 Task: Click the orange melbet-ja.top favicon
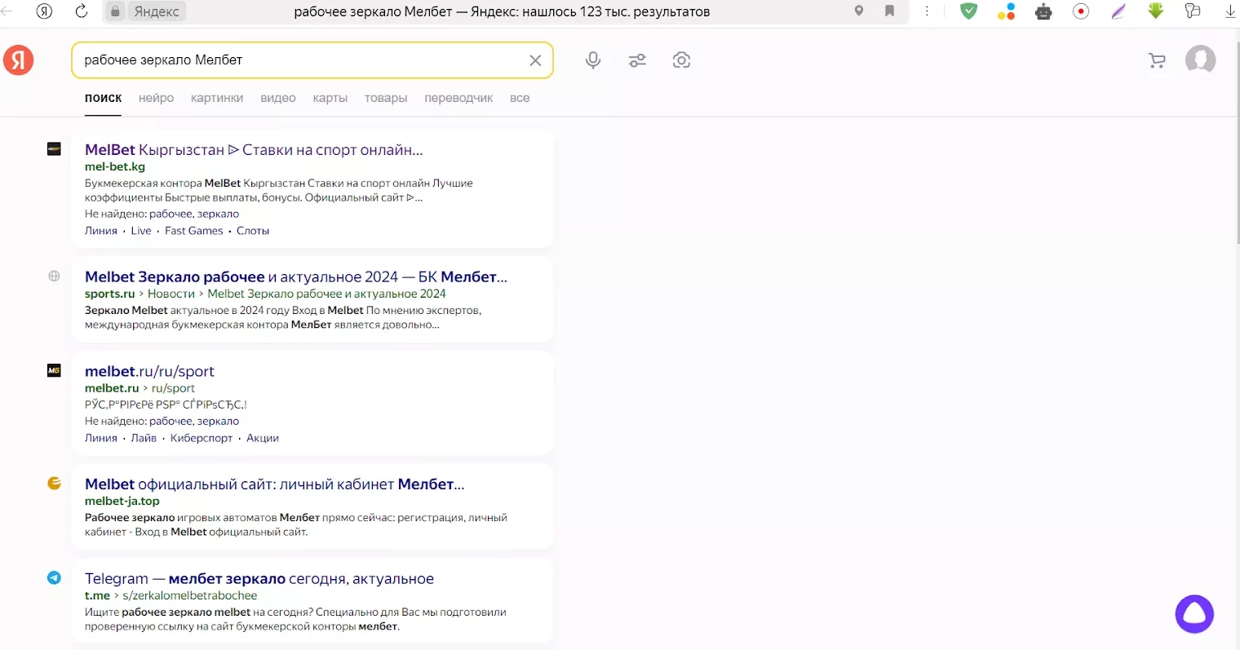point(54,483)
